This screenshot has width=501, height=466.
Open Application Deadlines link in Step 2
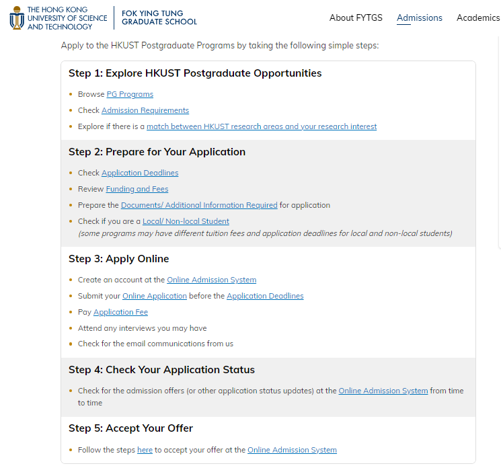pyautogui.click(x=140, y=173)
